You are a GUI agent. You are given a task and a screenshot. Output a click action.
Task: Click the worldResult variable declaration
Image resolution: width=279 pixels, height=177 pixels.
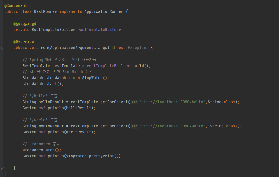click(x=51, y=126)
